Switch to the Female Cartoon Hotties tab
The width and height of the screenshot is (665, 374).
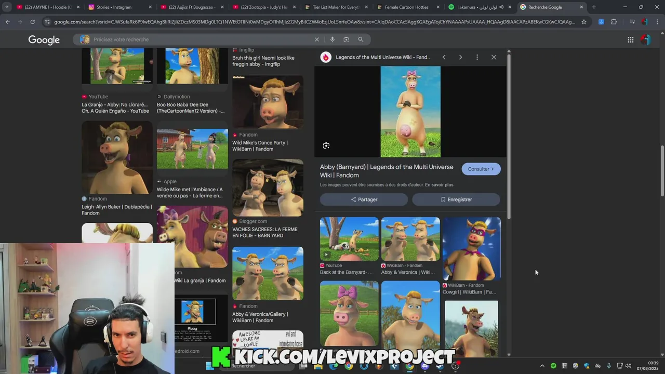[407, 7]
